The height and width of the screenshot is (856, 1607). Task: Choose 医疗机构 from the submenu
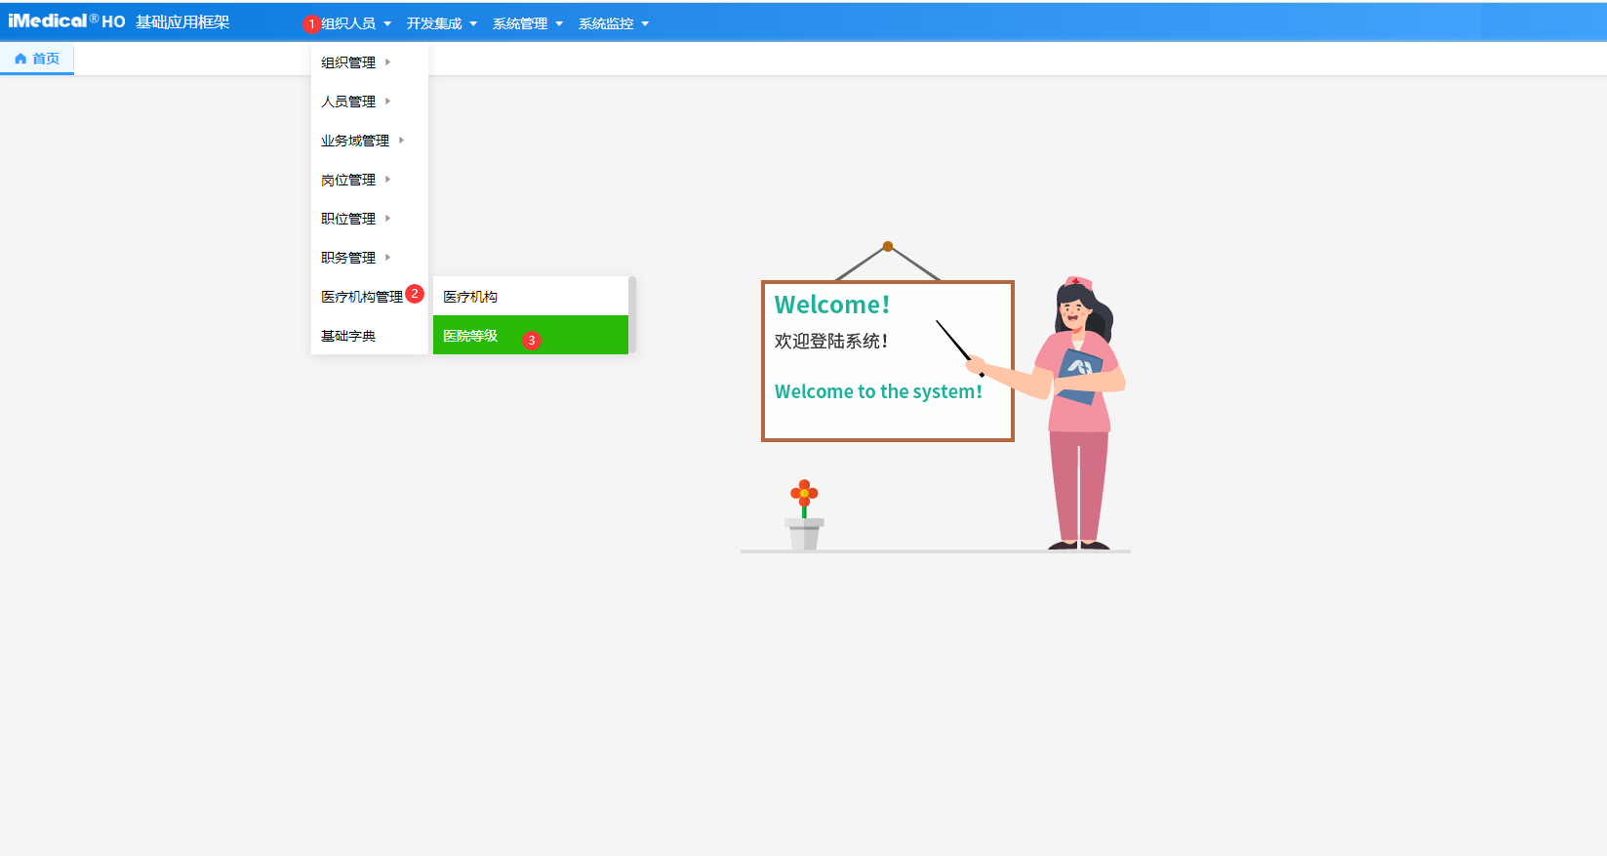tap(470, 297)
